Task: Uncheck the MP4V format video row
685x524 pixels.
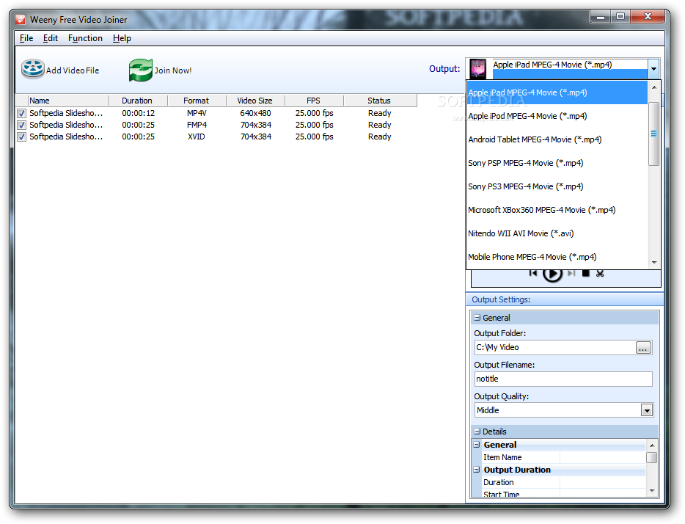Action: tap(21, 113)
